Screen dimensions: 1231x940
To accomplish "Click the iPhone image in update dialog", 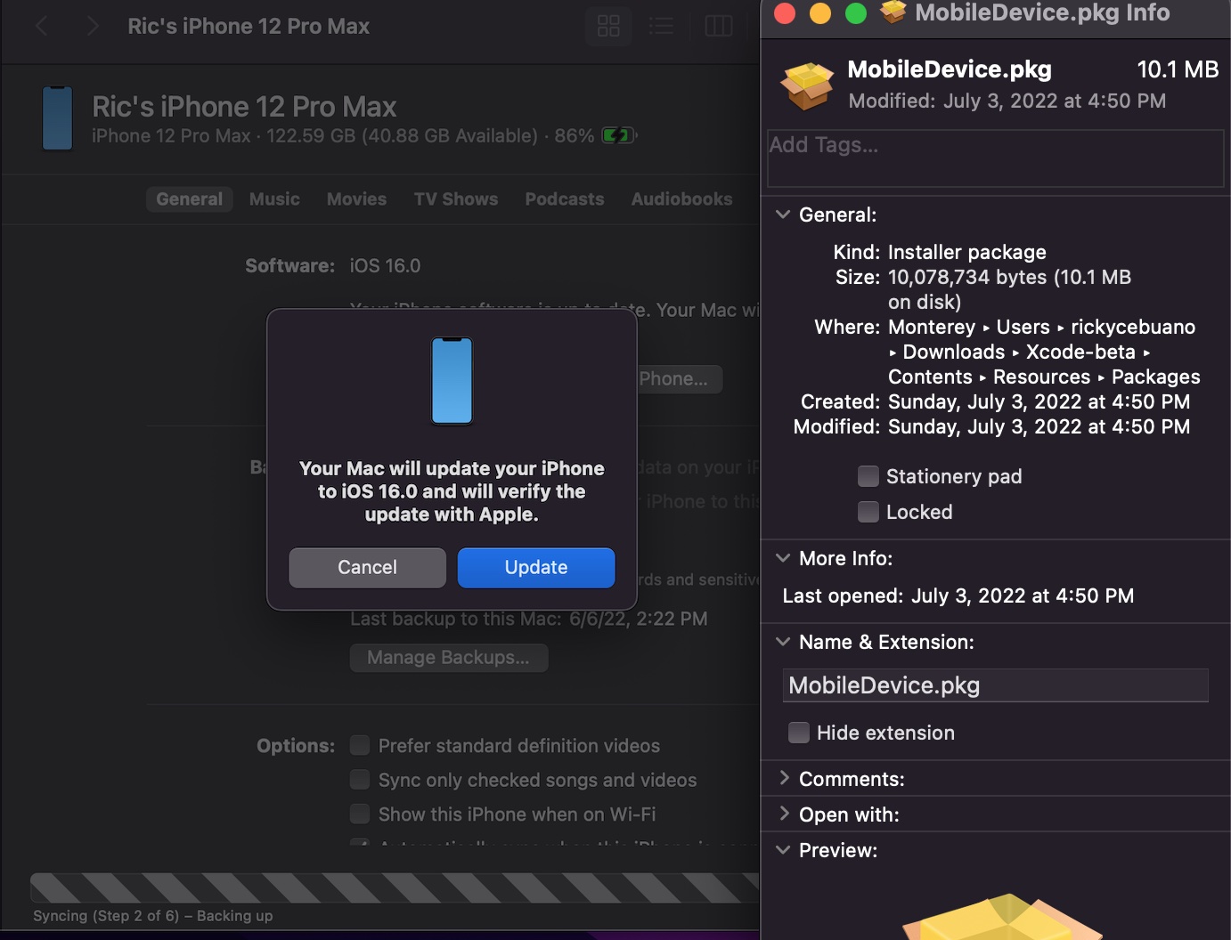I will click(x=452, y=381).
